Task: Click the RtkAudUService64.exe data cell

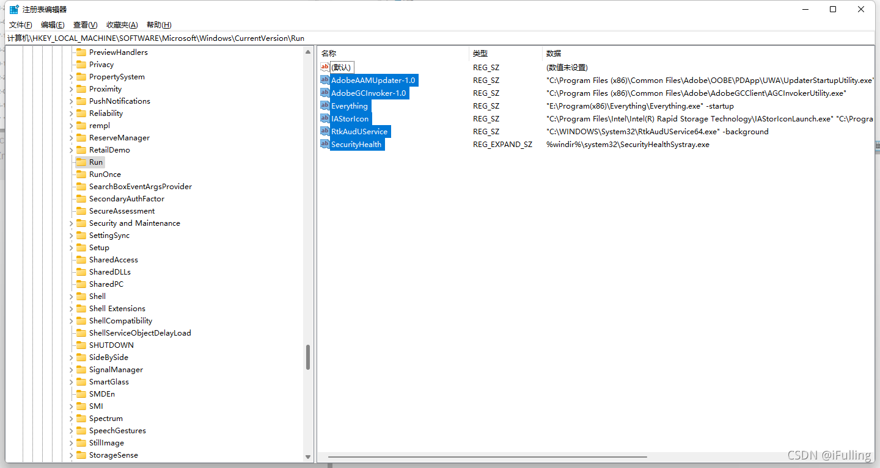Action: click(658, 131)
